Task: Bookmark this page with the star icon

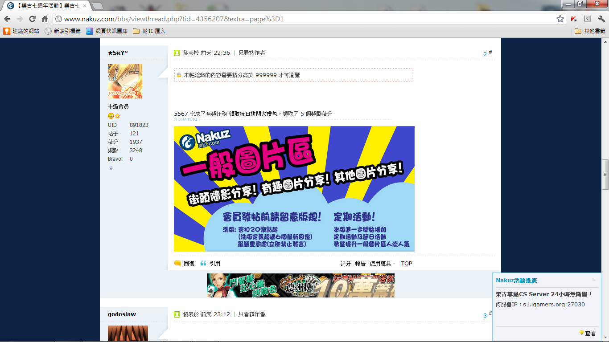Action: click(x=560, y=19)
